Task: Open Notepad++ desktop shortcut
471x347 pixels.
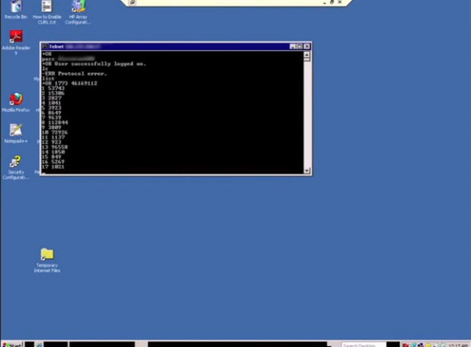Action: coord(16,133)
